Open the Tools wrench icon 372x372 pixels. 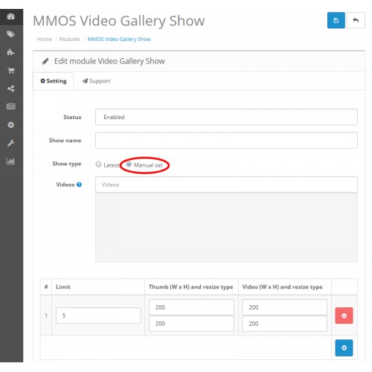(11, 143)
